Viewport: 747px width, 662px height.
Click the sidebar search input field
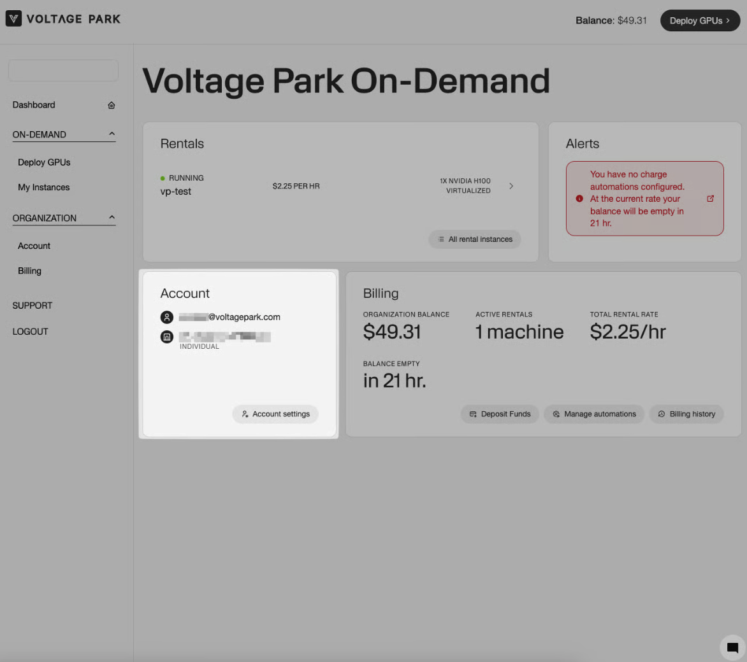point(63,70)
